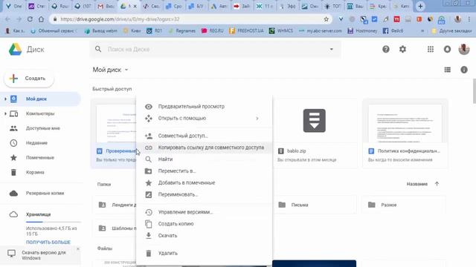Open the FREEHOST.UA bookmark
The width and height of the screenshot is (476, 267).
pyautogui.click(x=246, y=31)
